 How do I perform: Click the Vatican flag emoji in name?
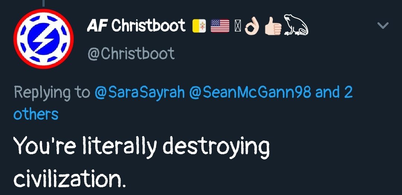pyautogui.click(x=199, y=26)
